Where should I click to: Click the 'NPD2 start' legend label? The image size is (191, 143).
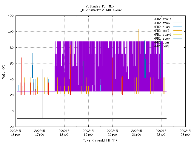coord(162,19)
